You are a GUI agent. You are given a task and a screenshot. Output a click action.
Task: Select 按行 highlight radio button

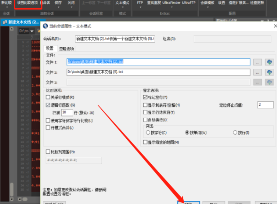tap(235, 132)
